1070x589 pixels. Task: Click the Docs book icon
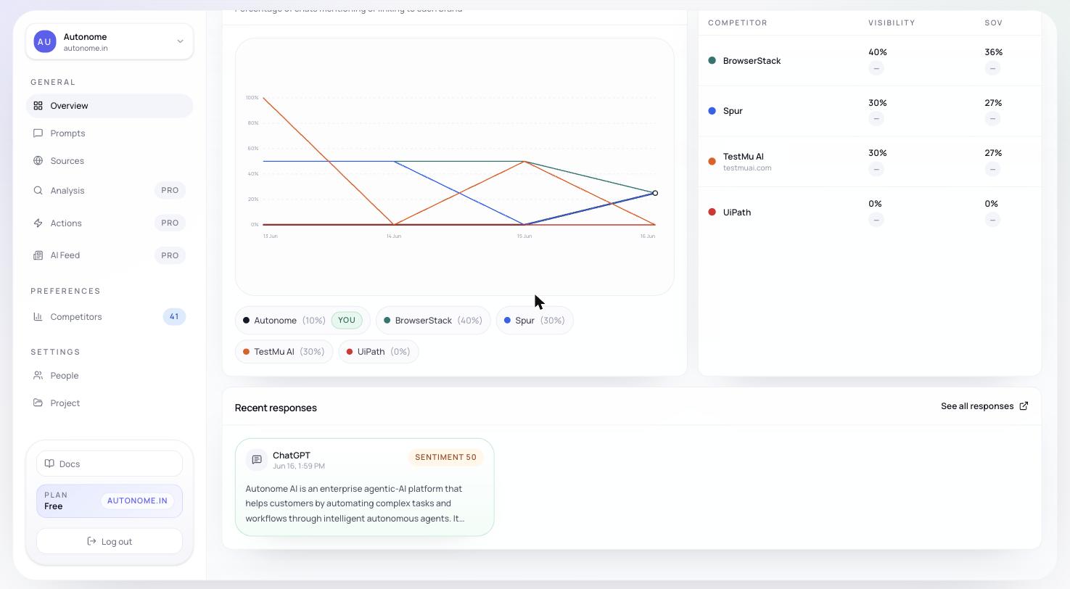click(x=49, y=464)
